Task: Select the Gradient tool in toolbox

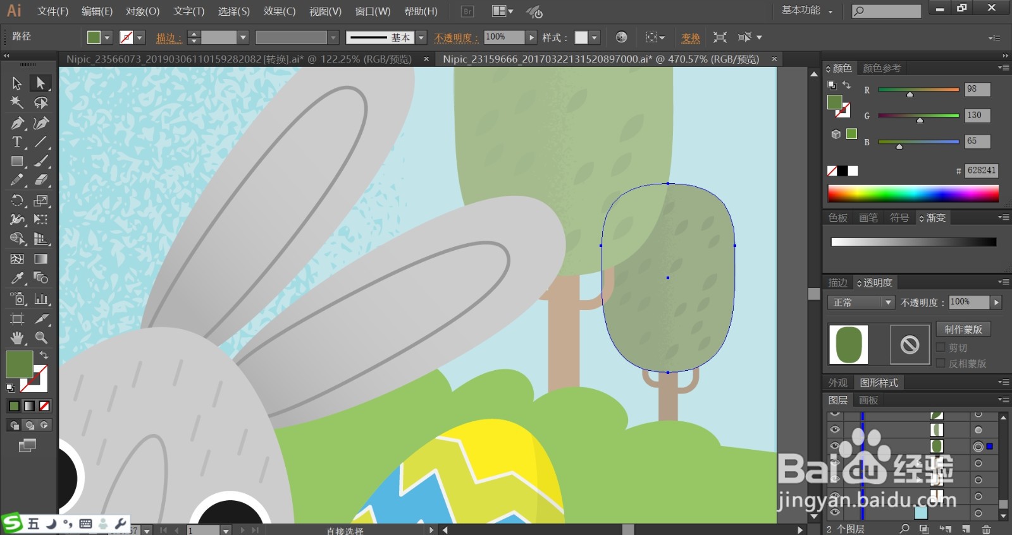Action: (40, 259)
